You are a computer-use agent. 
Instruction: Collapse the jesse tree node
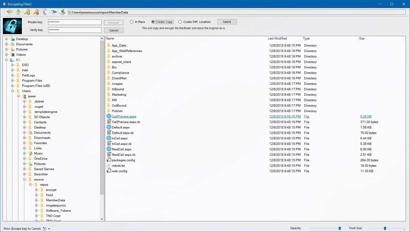pyautogui.click(x=18, y=96)
